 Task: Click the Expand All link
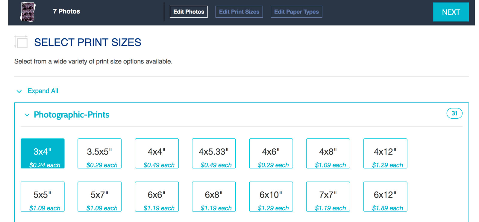43,91
